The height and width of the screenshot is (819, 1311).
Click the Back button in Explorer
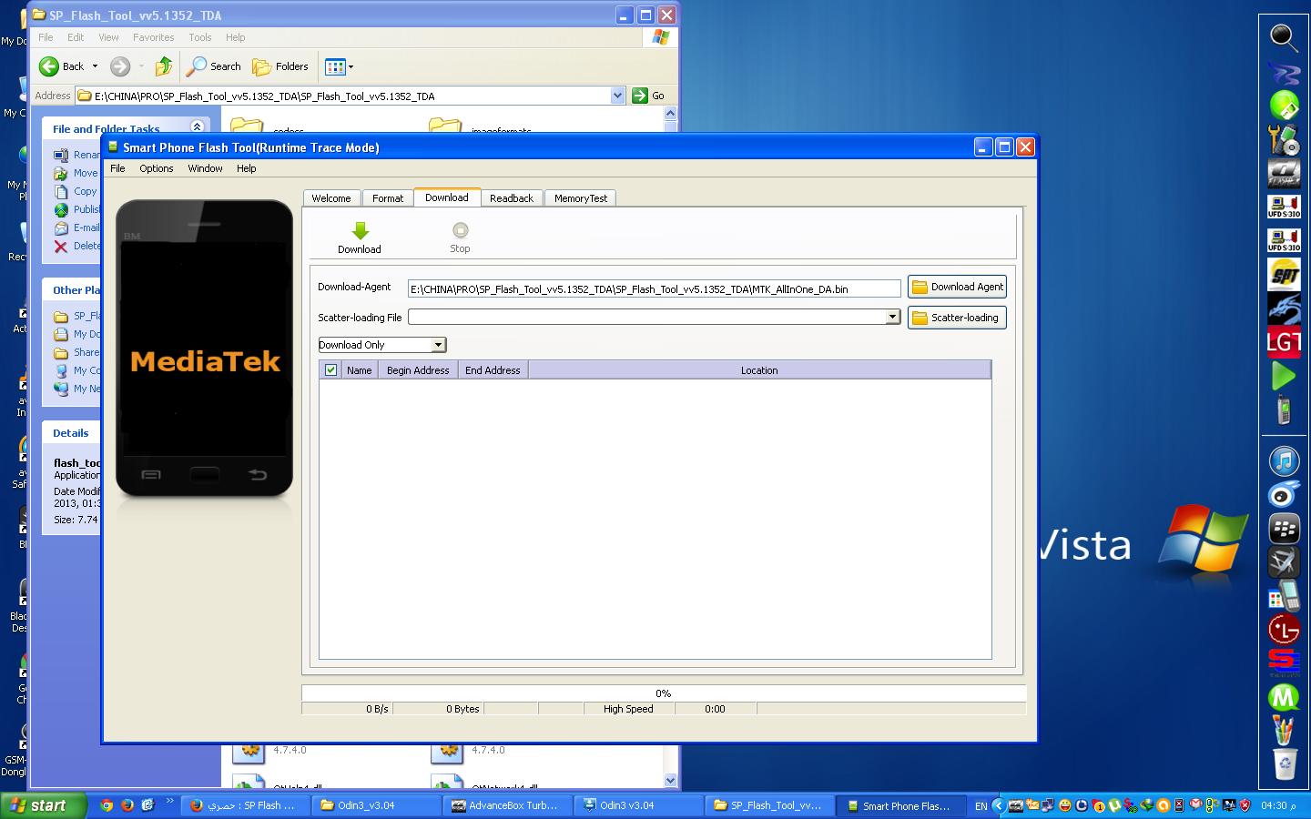tap(61, 66)
